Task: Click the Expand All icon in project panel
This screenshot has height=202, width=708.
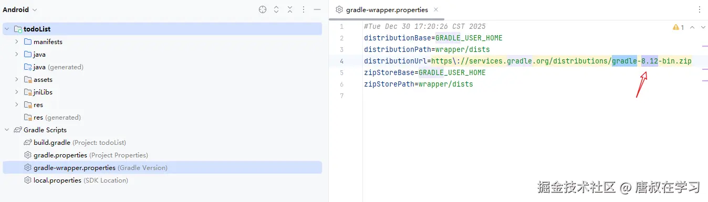Action: (276, 9)
